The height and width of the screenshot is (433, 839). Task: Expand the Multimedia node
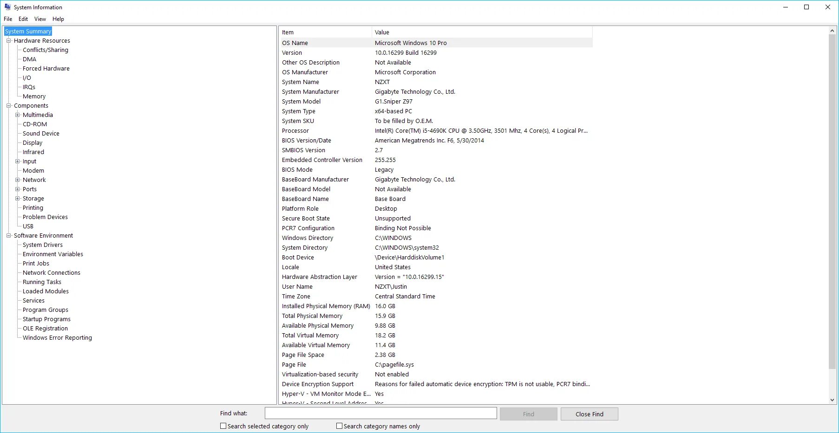(18, 115)
